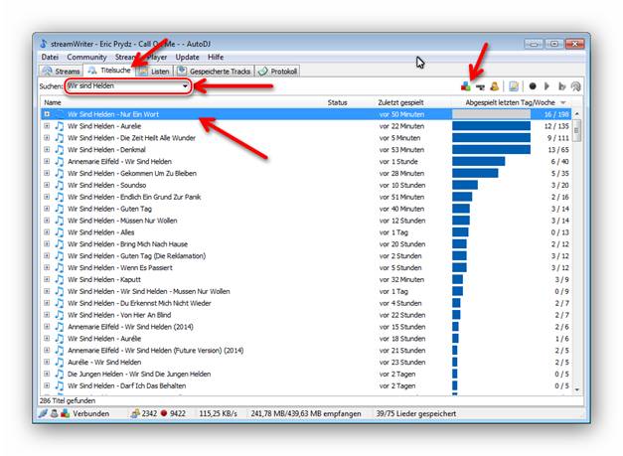
Task: Sort by the Name column header
Action: coord(53,102)
